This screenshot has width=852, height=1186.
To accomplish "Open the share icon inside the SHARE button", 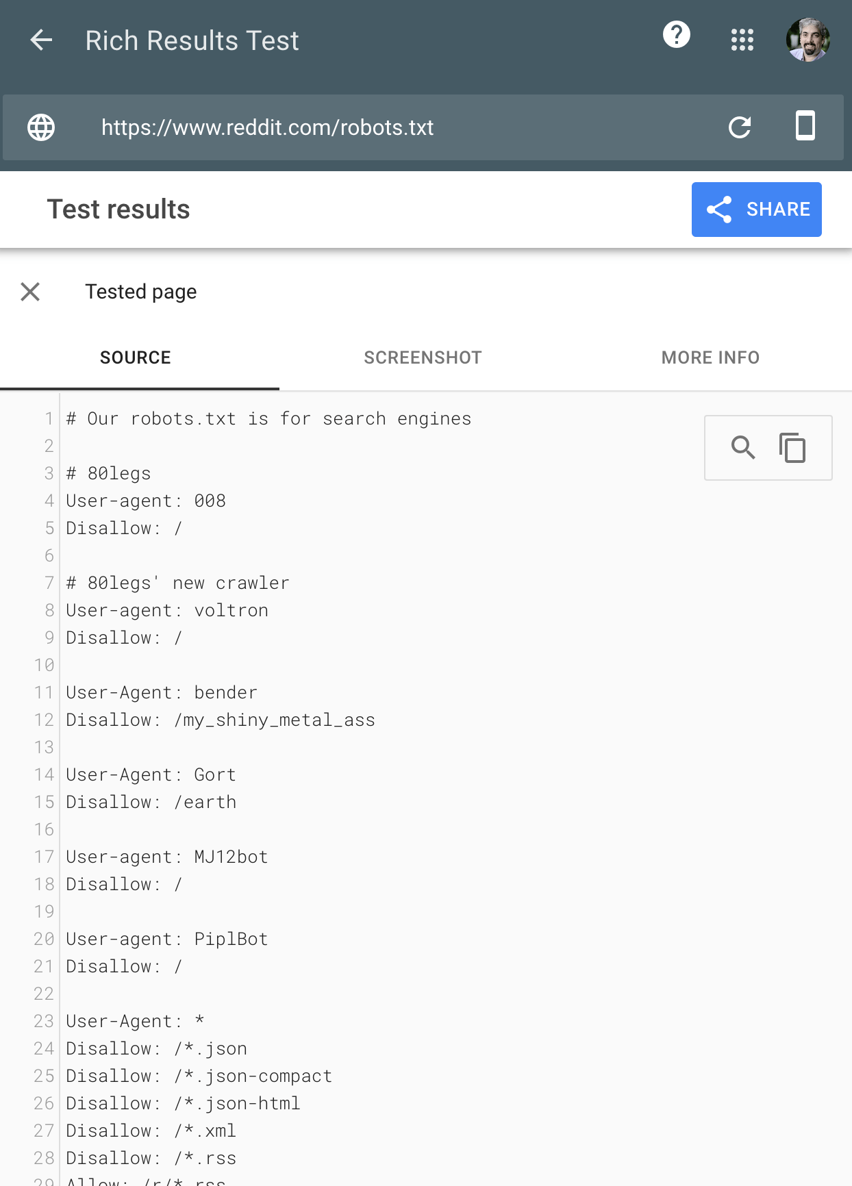I will pos(719,210).
